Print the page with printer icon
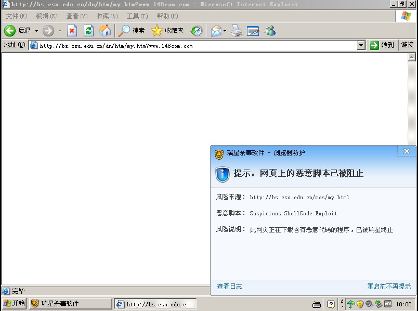This screenshot has height=311, width=418. click(x=237, y=31)
